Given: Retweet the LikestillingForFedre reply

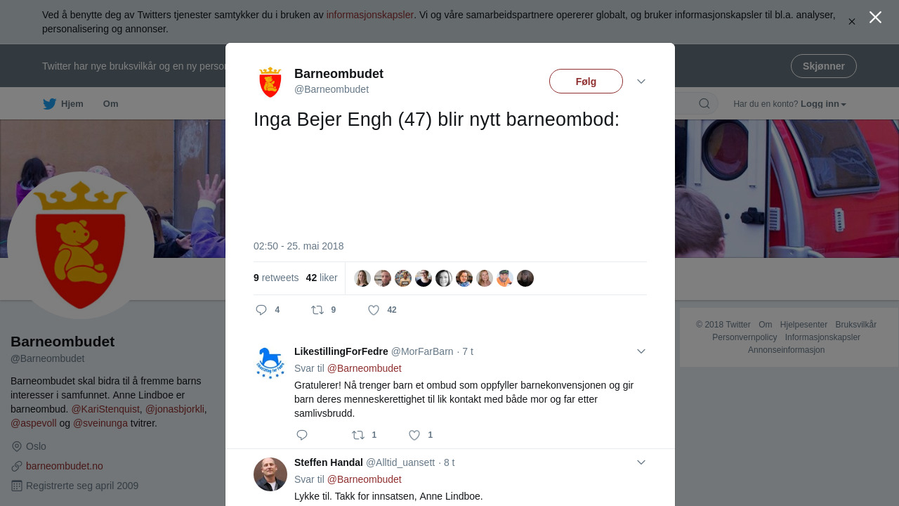Looking at the screenshot, I should click(358, 435).
